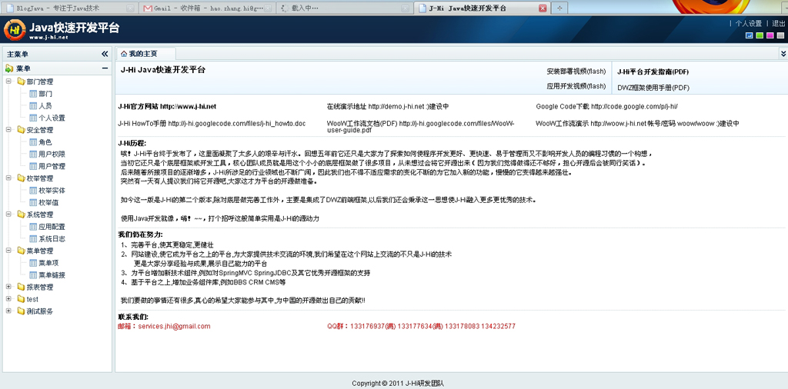Collapse the 安全管理 tree node

8,129
